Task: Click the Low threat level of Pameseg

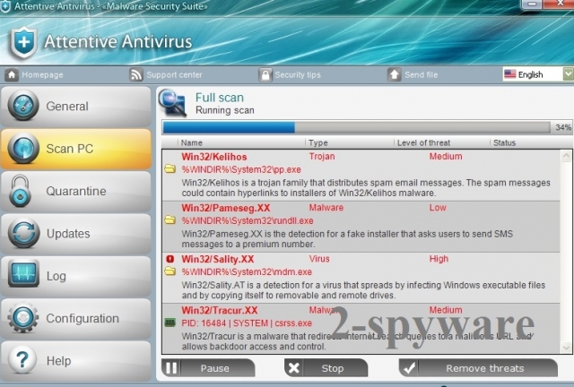Action: coord(438,208)
